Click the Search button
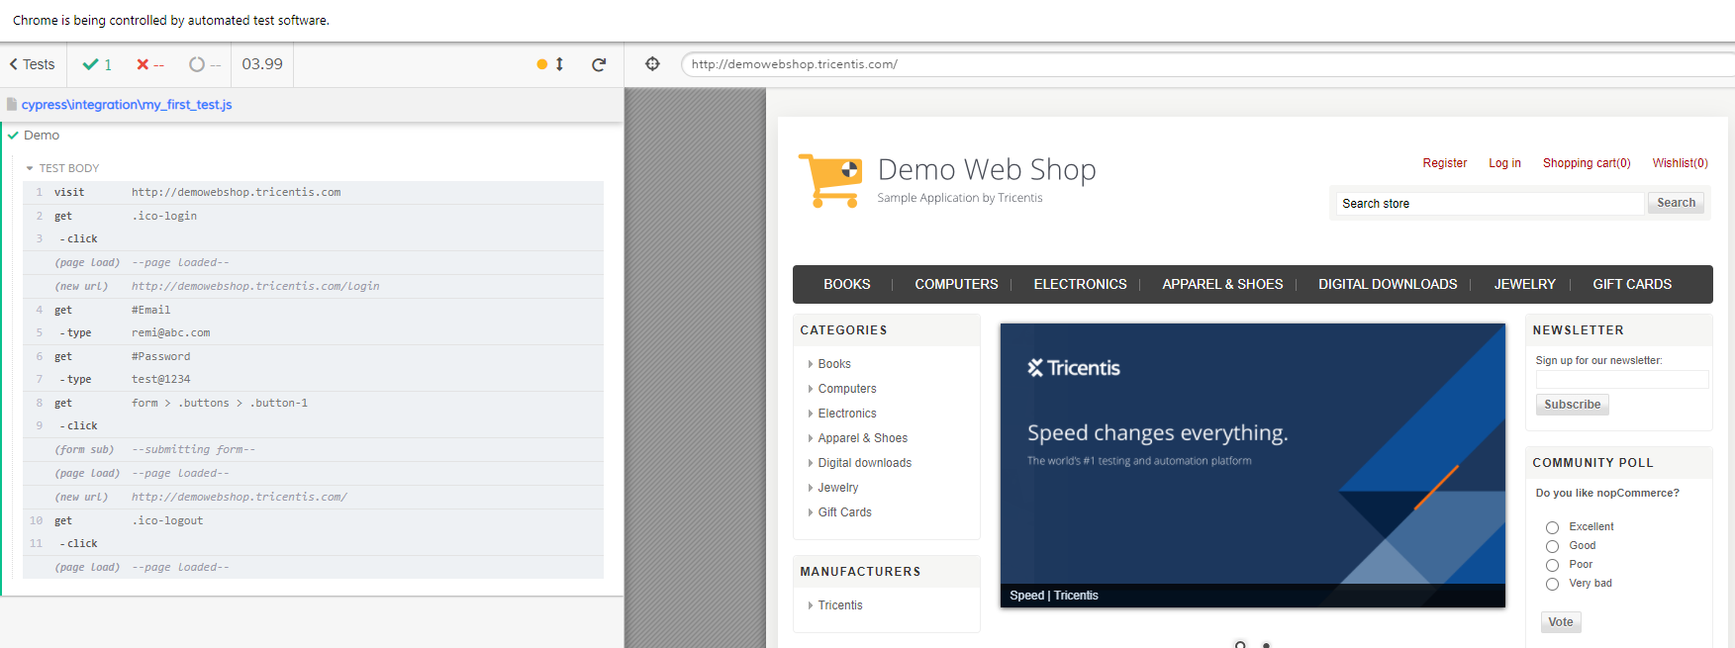Image resolution: width=1735 pixels, height=648 pixels. point(1676,203)
